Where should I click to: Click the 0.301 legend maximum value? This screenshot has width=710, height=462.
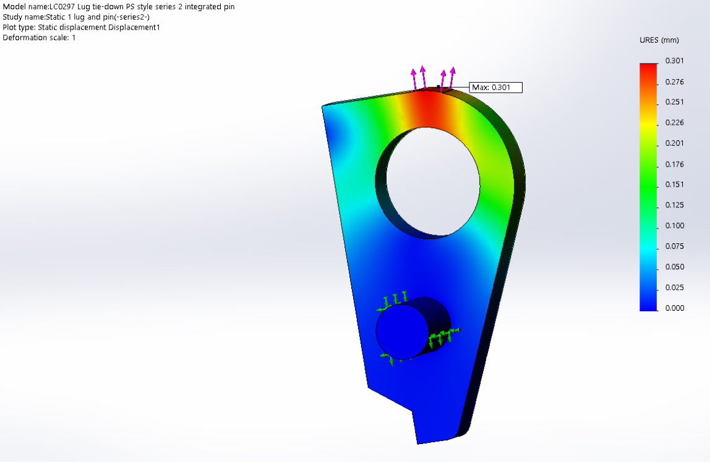pyautogui.click(x=674, y=61)
